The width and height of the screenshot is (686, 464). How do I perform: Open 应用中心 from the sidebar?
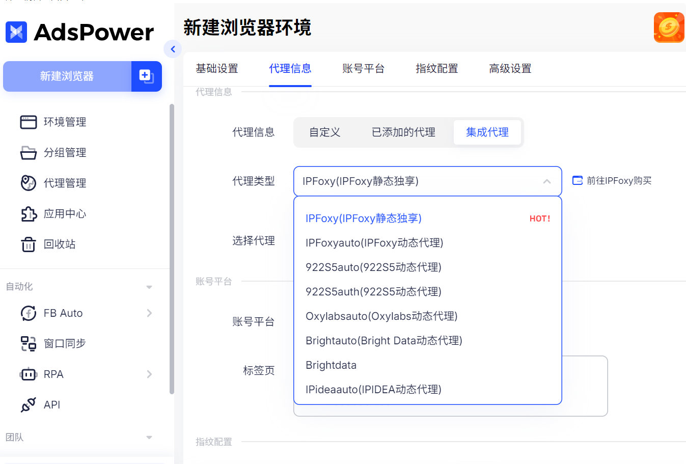65,214
